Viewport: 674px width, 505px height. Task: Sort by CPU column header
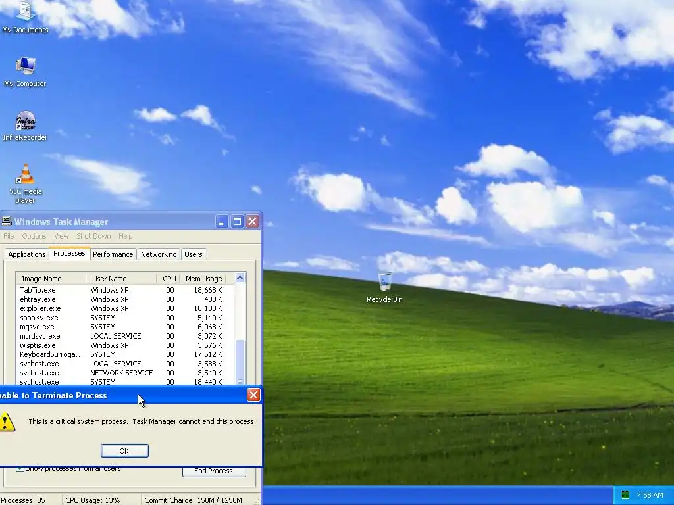pyautogui.click(x=168, y=279)
